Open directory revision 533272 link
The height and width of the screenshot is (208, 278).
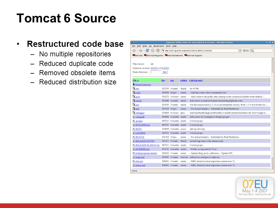click(154, 68)
